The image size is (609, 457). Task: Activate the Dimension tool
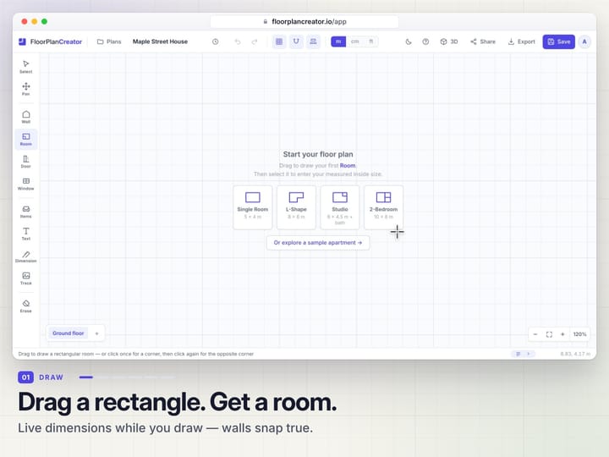[x=26, y=256]
